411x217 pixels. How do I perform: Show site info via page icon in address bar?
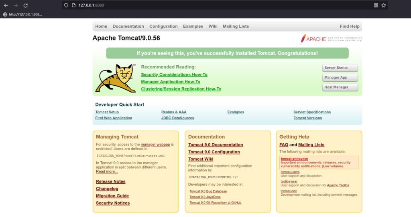(74, 5)
